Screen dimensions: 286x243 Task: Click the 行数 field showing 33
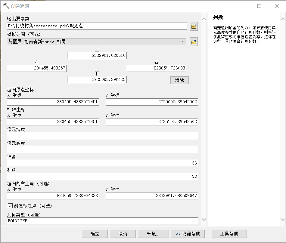pos(102,163)
